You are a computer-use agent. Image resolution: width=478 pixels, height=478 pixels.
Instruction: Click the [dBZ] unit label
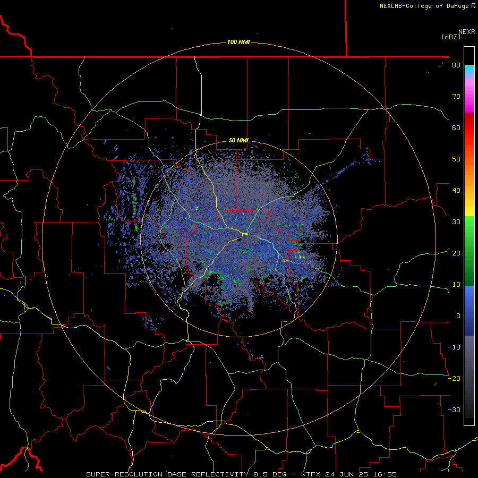(451, 37)
